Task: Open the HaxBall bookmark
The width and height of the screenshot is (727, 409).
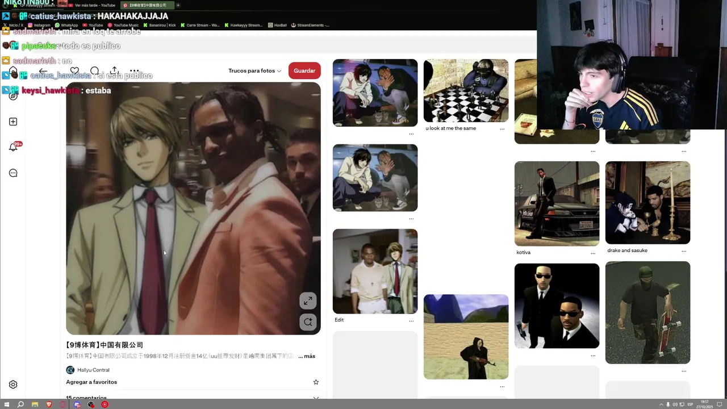Action: (x=277, y=25)
